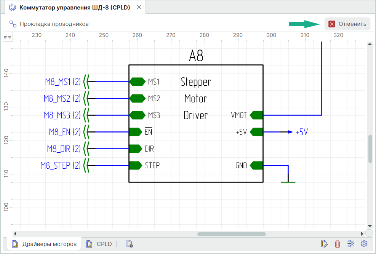Viewport: 376px width, 254px height.
Task: Add a new sheet with plus icon
Action: [x=129, y=244]
